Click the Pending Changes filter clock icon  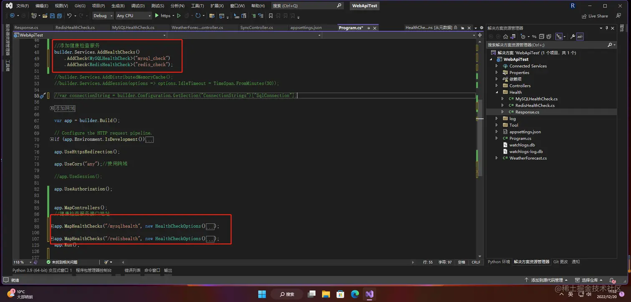(x=523, y=37)
